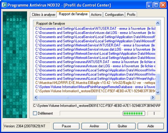Close the NOD32 window
The height and width of the screenshot is (133, 168).
coord(163,5)
